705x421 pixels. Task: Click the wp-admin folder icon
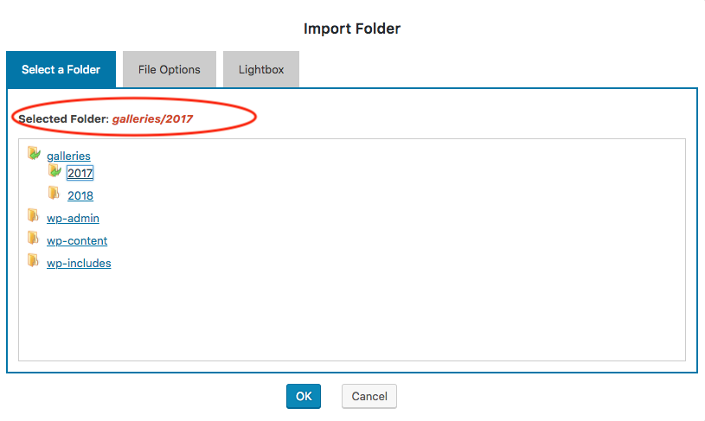pyautogui.click(x=34, y=216)
